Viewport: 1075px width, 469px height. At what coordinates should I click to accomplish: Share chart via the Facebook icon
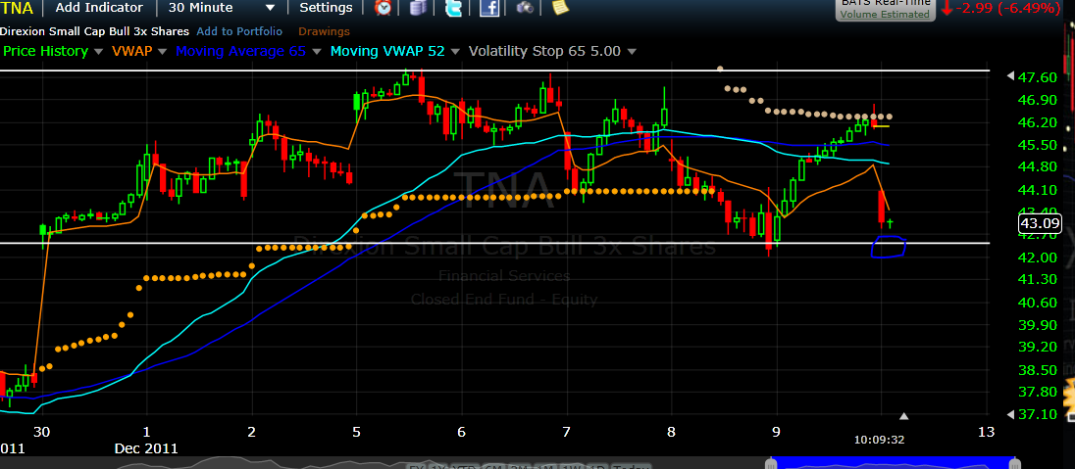[x=489, y=8]
